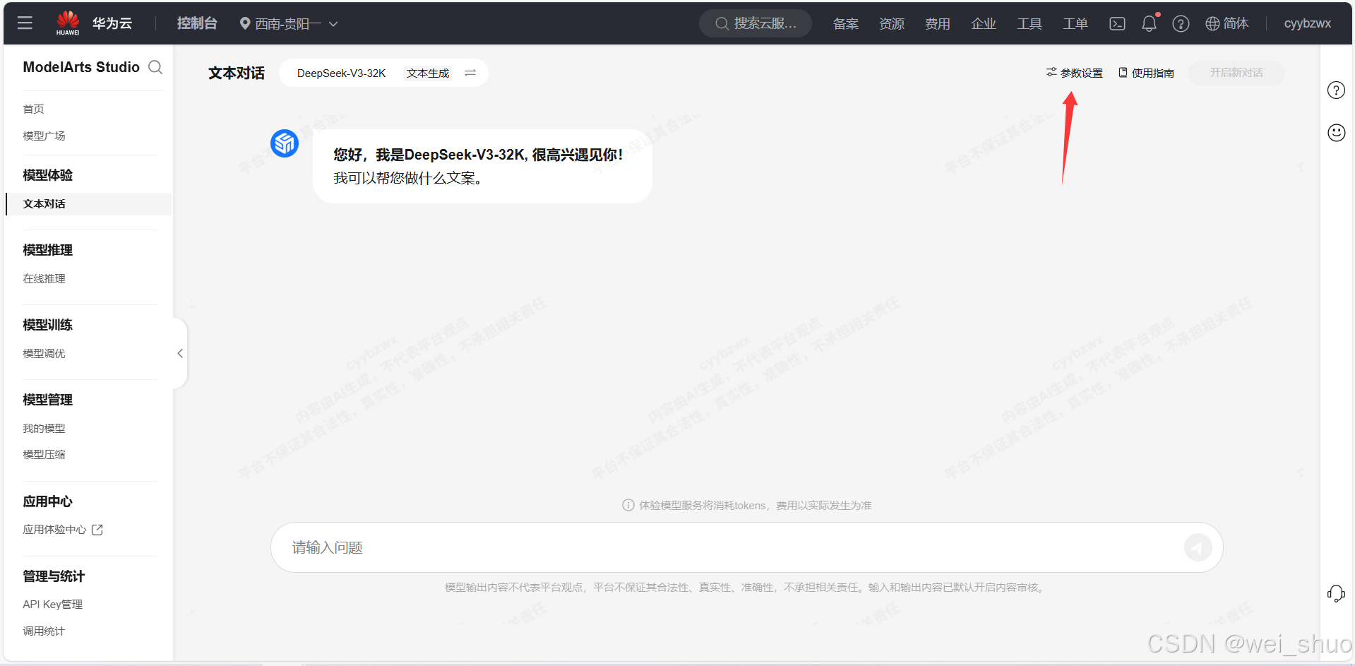The width and height of the screenshot is (1355, 666).
Task: Open the notifications bell
Action: click(1150, 23)
